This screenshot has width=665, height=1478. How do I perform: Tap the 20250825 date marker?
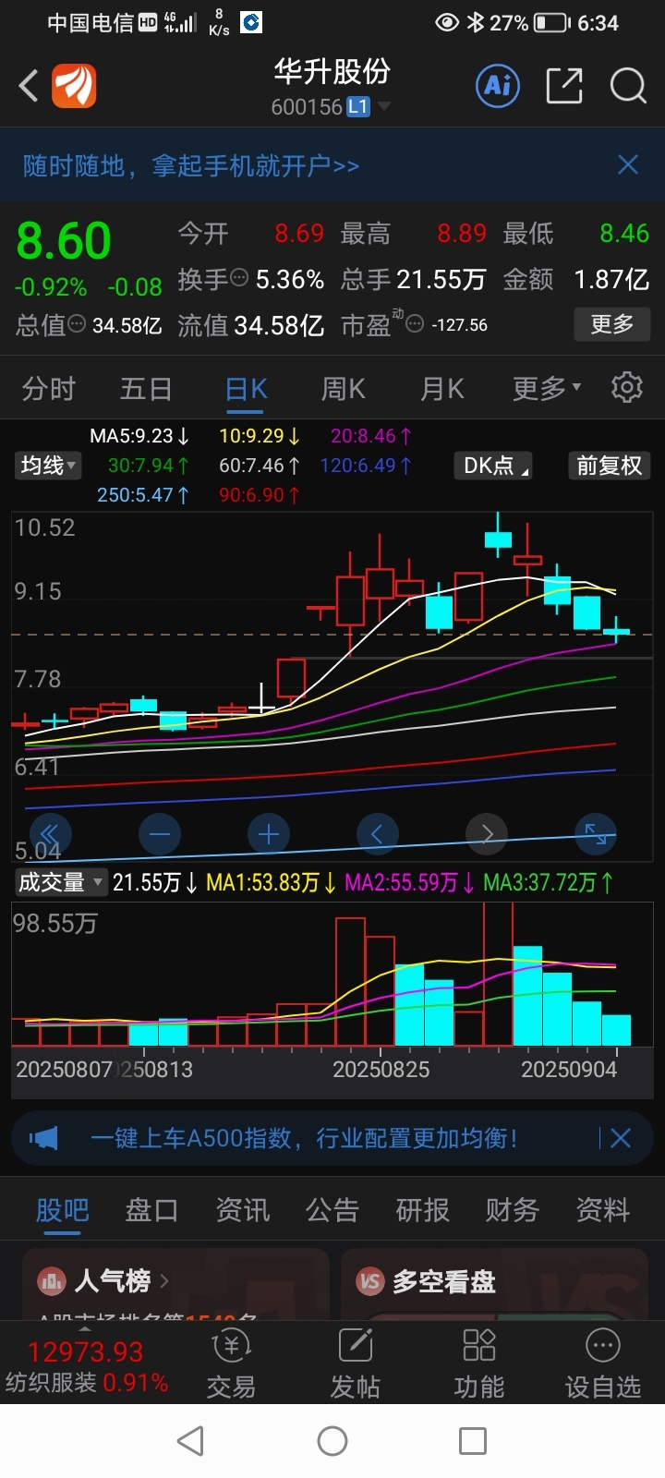pyautogui.click(x=381, y=1070)
